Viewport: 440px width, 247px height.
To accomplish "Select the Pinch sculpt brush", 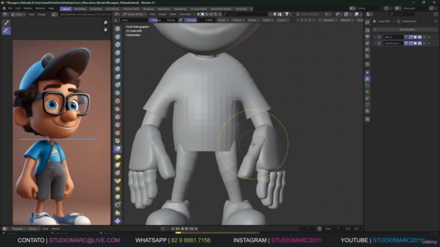I will tap(118, 141).
